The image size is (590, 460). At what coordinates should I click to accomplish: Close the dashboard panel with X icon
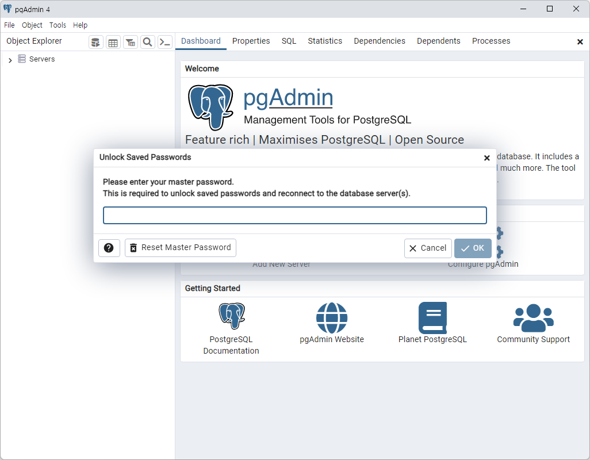coord(580,42)
